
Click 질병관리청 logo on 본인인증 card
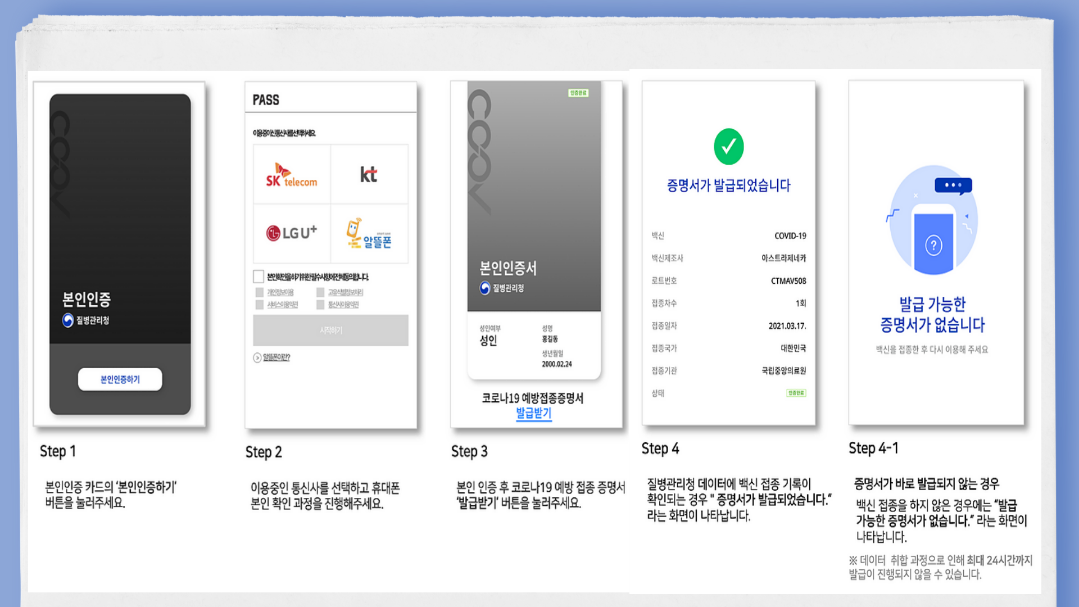point(68,320)
